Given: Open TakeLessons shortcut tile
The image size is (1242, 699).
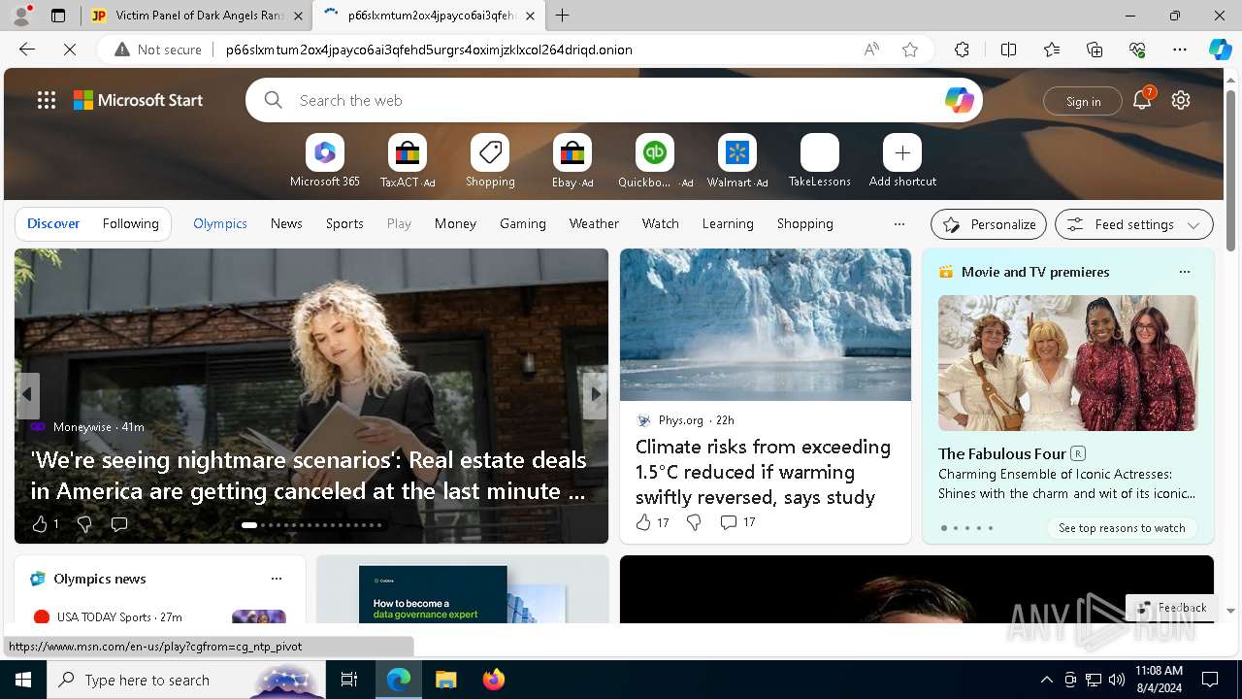Looking at the screenshot, I should (x=820, y=161).
